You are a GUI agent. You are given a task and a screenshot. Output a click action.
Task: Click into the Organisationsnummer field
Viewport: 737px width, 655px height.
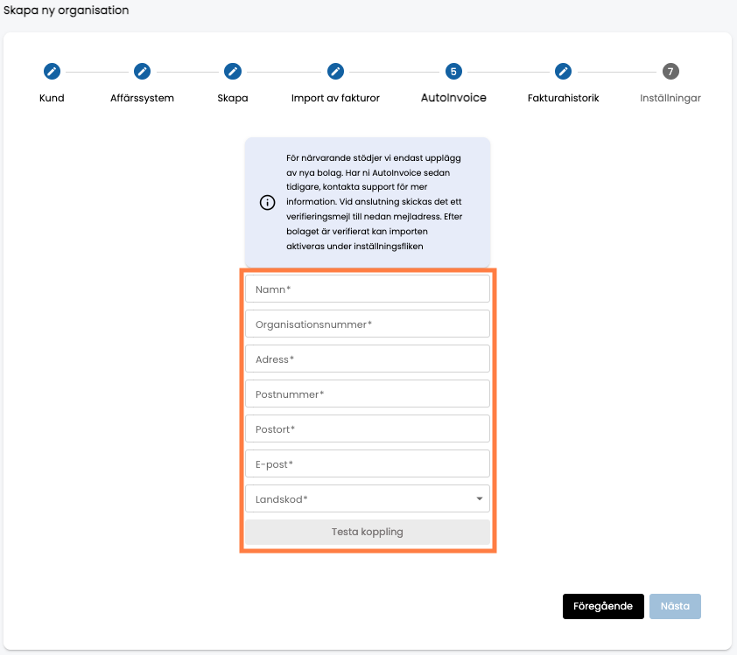click(x=368, y=324)
